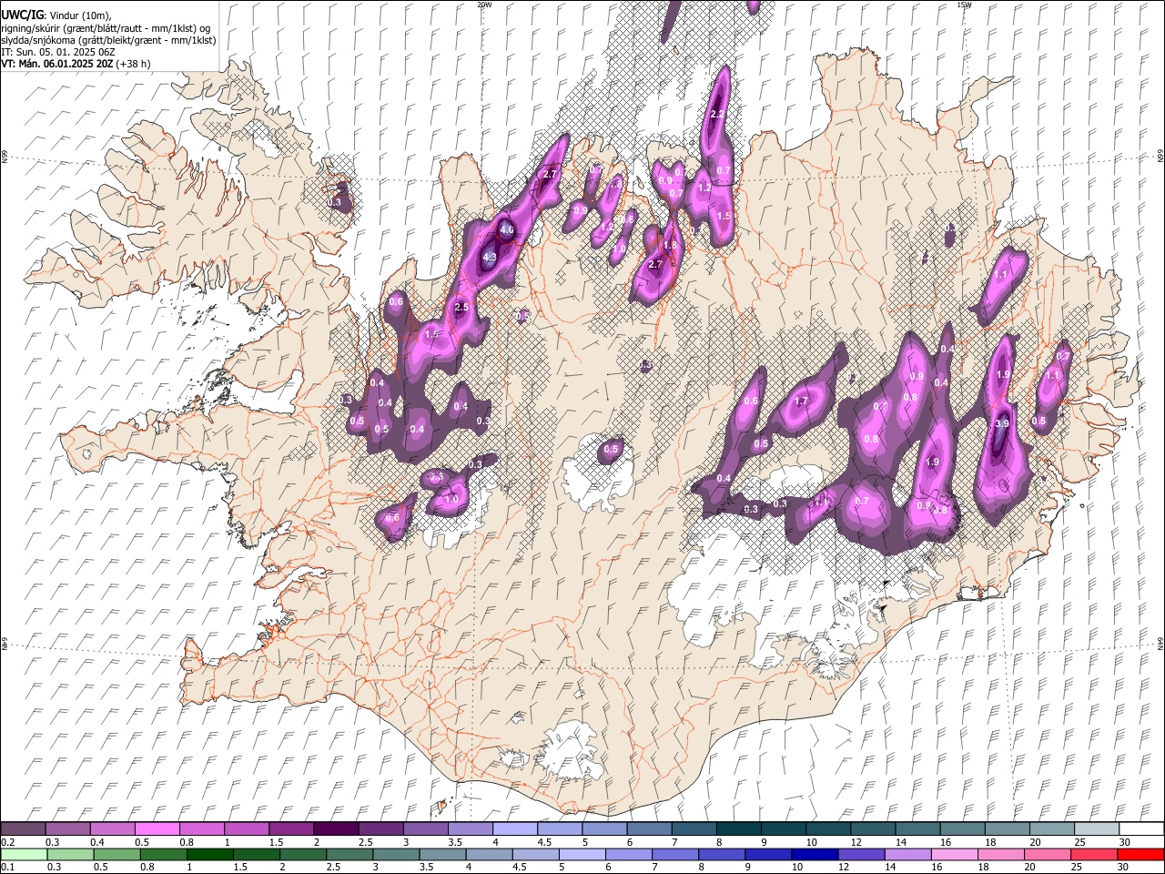Click the 25 label under the green legend row

pyautogui.click(x=1076, y=868)
